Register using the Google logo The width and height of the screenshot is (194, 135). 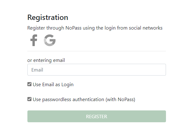point(50,40)
